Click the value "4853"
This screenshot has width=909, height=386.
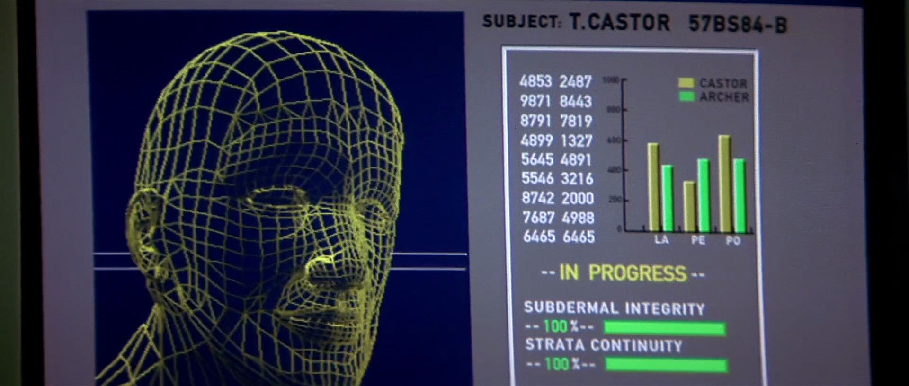pos(535,81)
